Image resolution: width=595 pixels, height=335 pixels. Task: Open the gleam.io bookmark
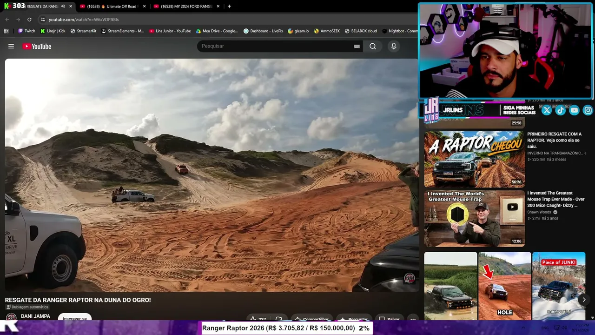[x=298, y=31]
